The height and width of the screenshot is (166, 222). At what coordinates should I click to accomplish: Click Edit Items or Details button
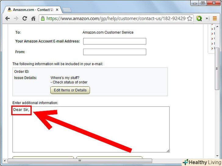(70, 90)
